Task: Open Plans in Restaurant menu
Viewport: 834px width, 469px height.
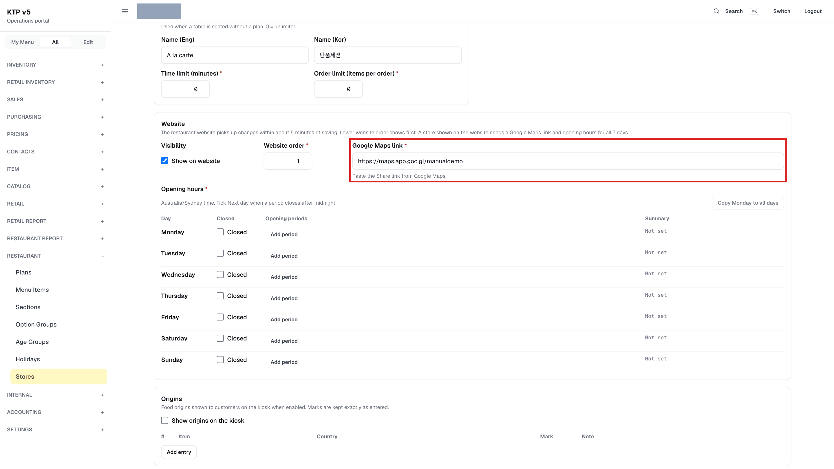Action: [58, 272]
